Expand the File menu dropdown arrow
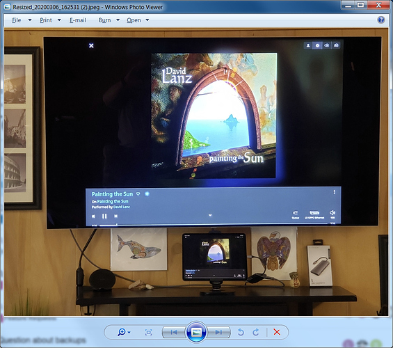The width and height of the screenshot is (393, 348). pos(30,20)
